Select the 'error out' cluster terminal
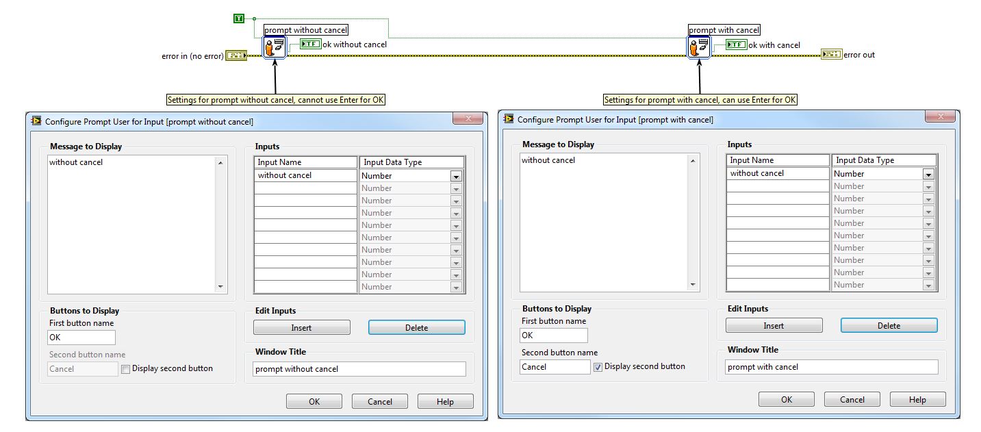 (832, 54)
